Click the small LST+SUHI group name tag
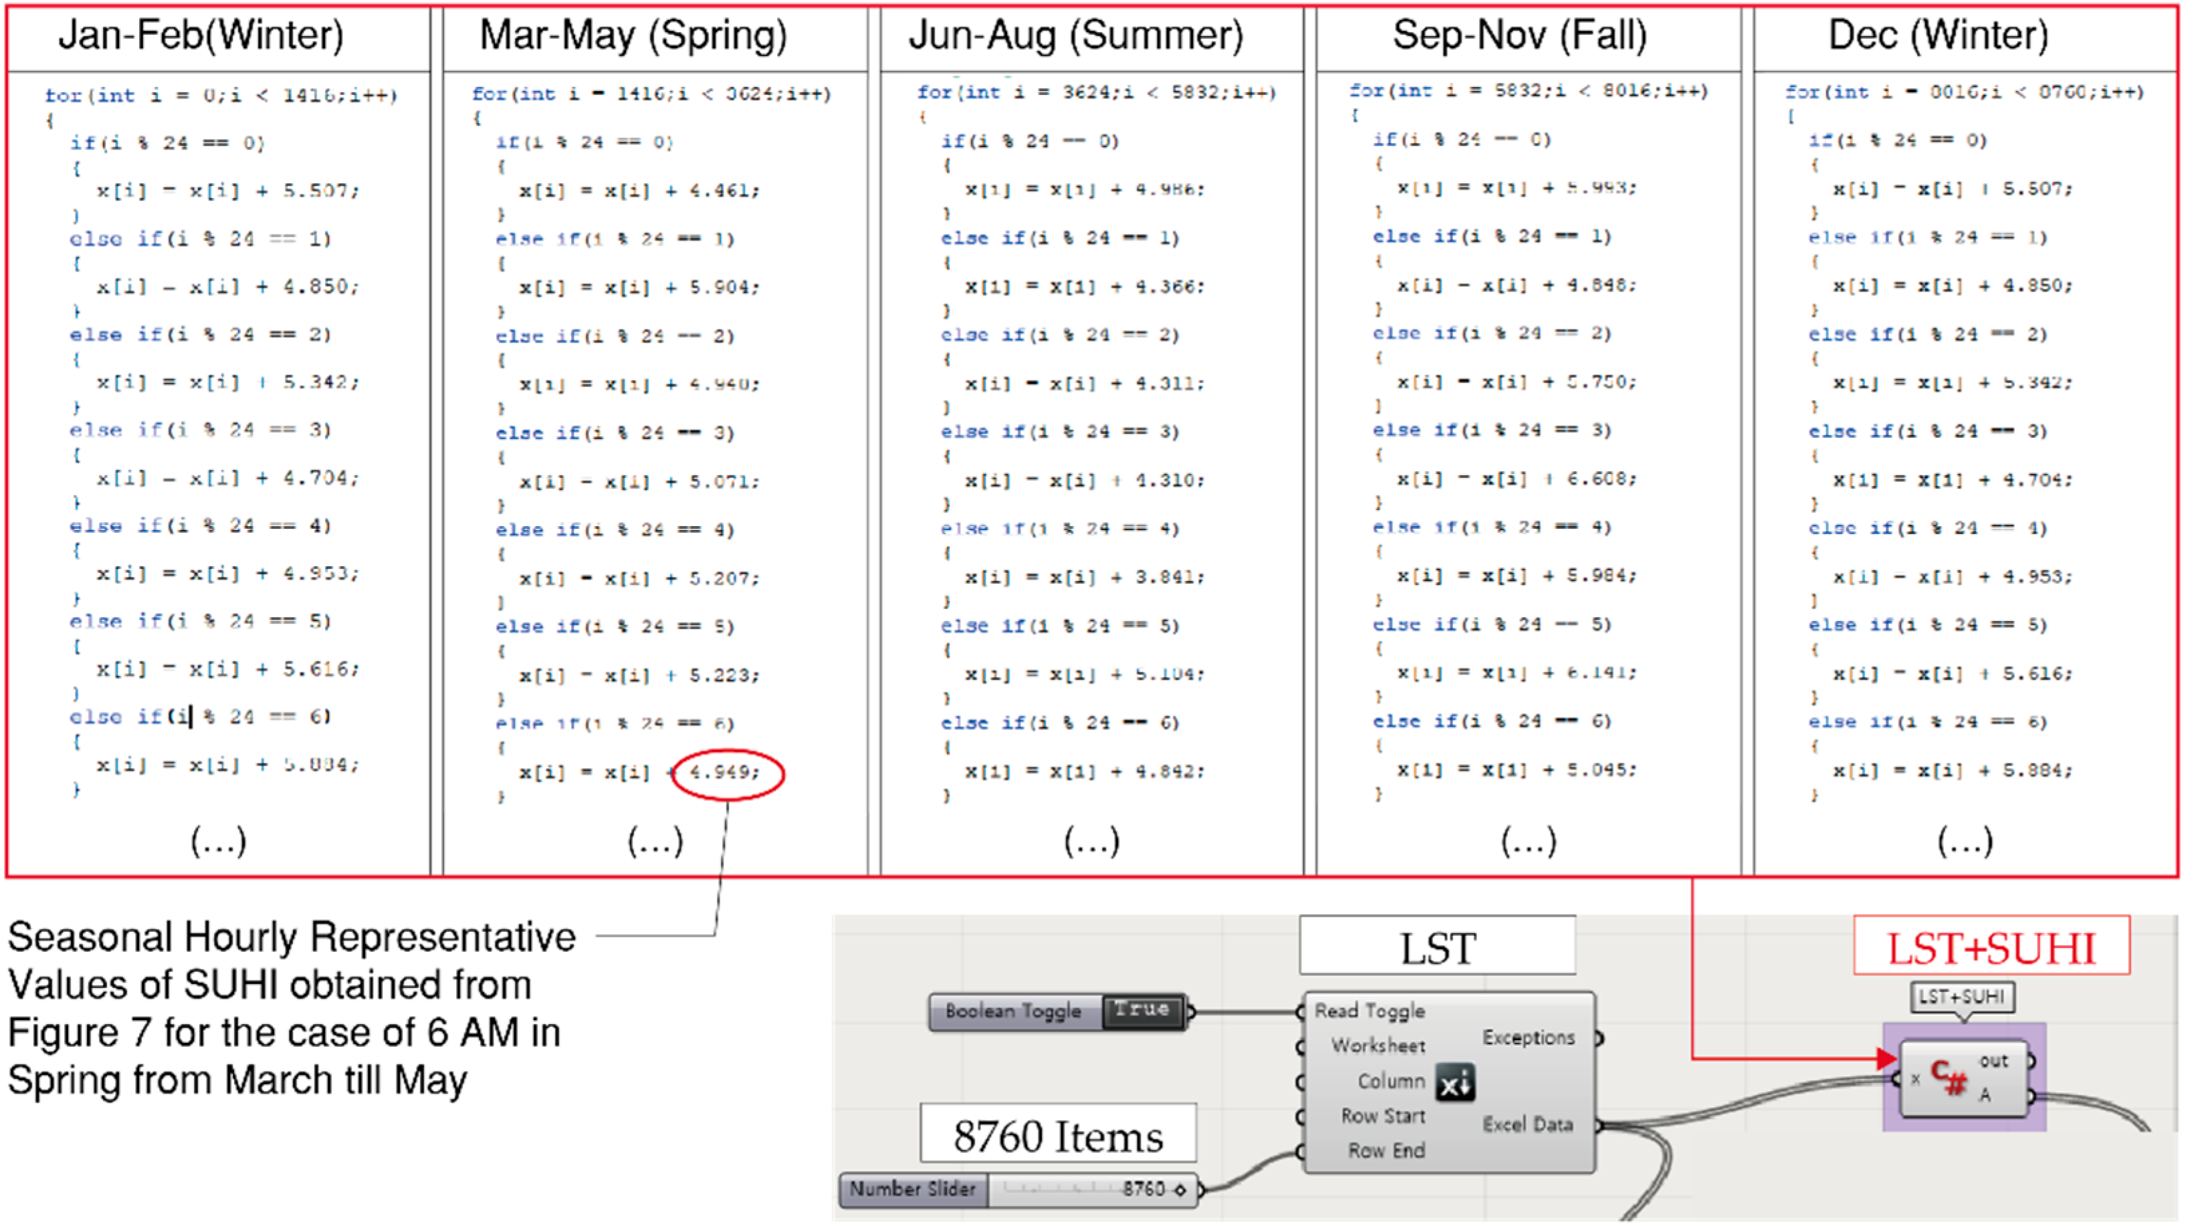The height and width of the screenshot is (1232, 2186). point(1961,997)
